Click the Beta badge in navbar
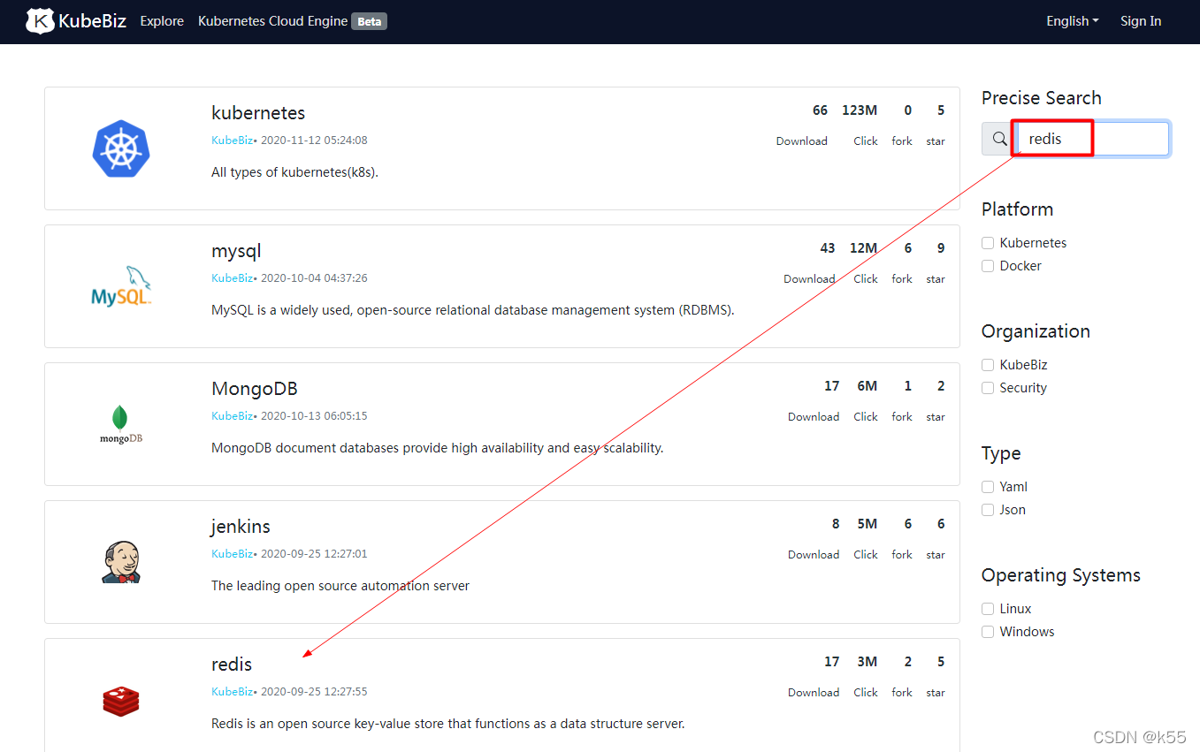This screenshot has height=752, width=1200. (x=370, y=21)
